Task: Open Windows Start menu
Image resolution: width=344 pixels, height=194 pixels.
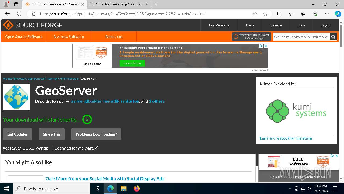Action: 6,189
